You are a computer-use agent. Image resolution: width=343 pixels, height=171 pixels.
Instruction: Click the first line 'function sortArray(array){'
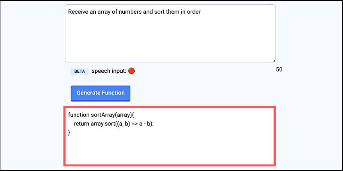tap(100, 115)
